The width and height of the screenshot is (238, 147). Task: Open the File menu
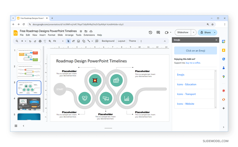tap(22, 35)
